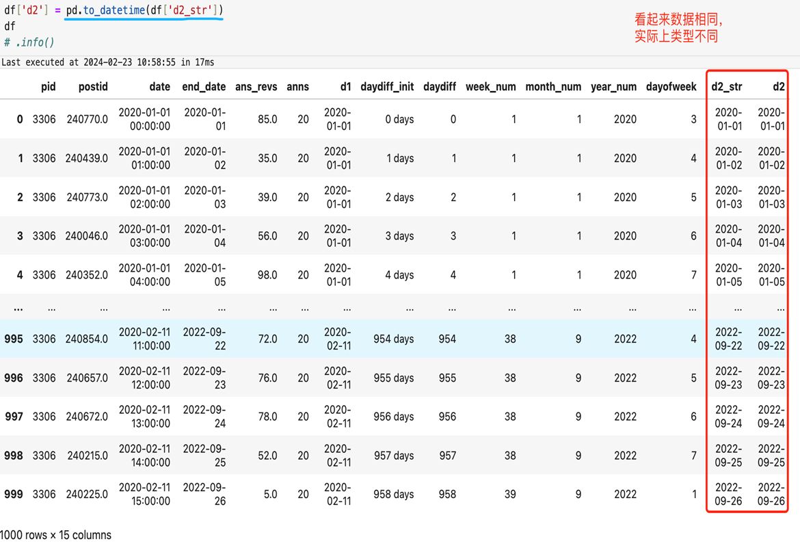800x548 pixels.
Task: Click postid value 240046.0
Action: tap(87, 236)
